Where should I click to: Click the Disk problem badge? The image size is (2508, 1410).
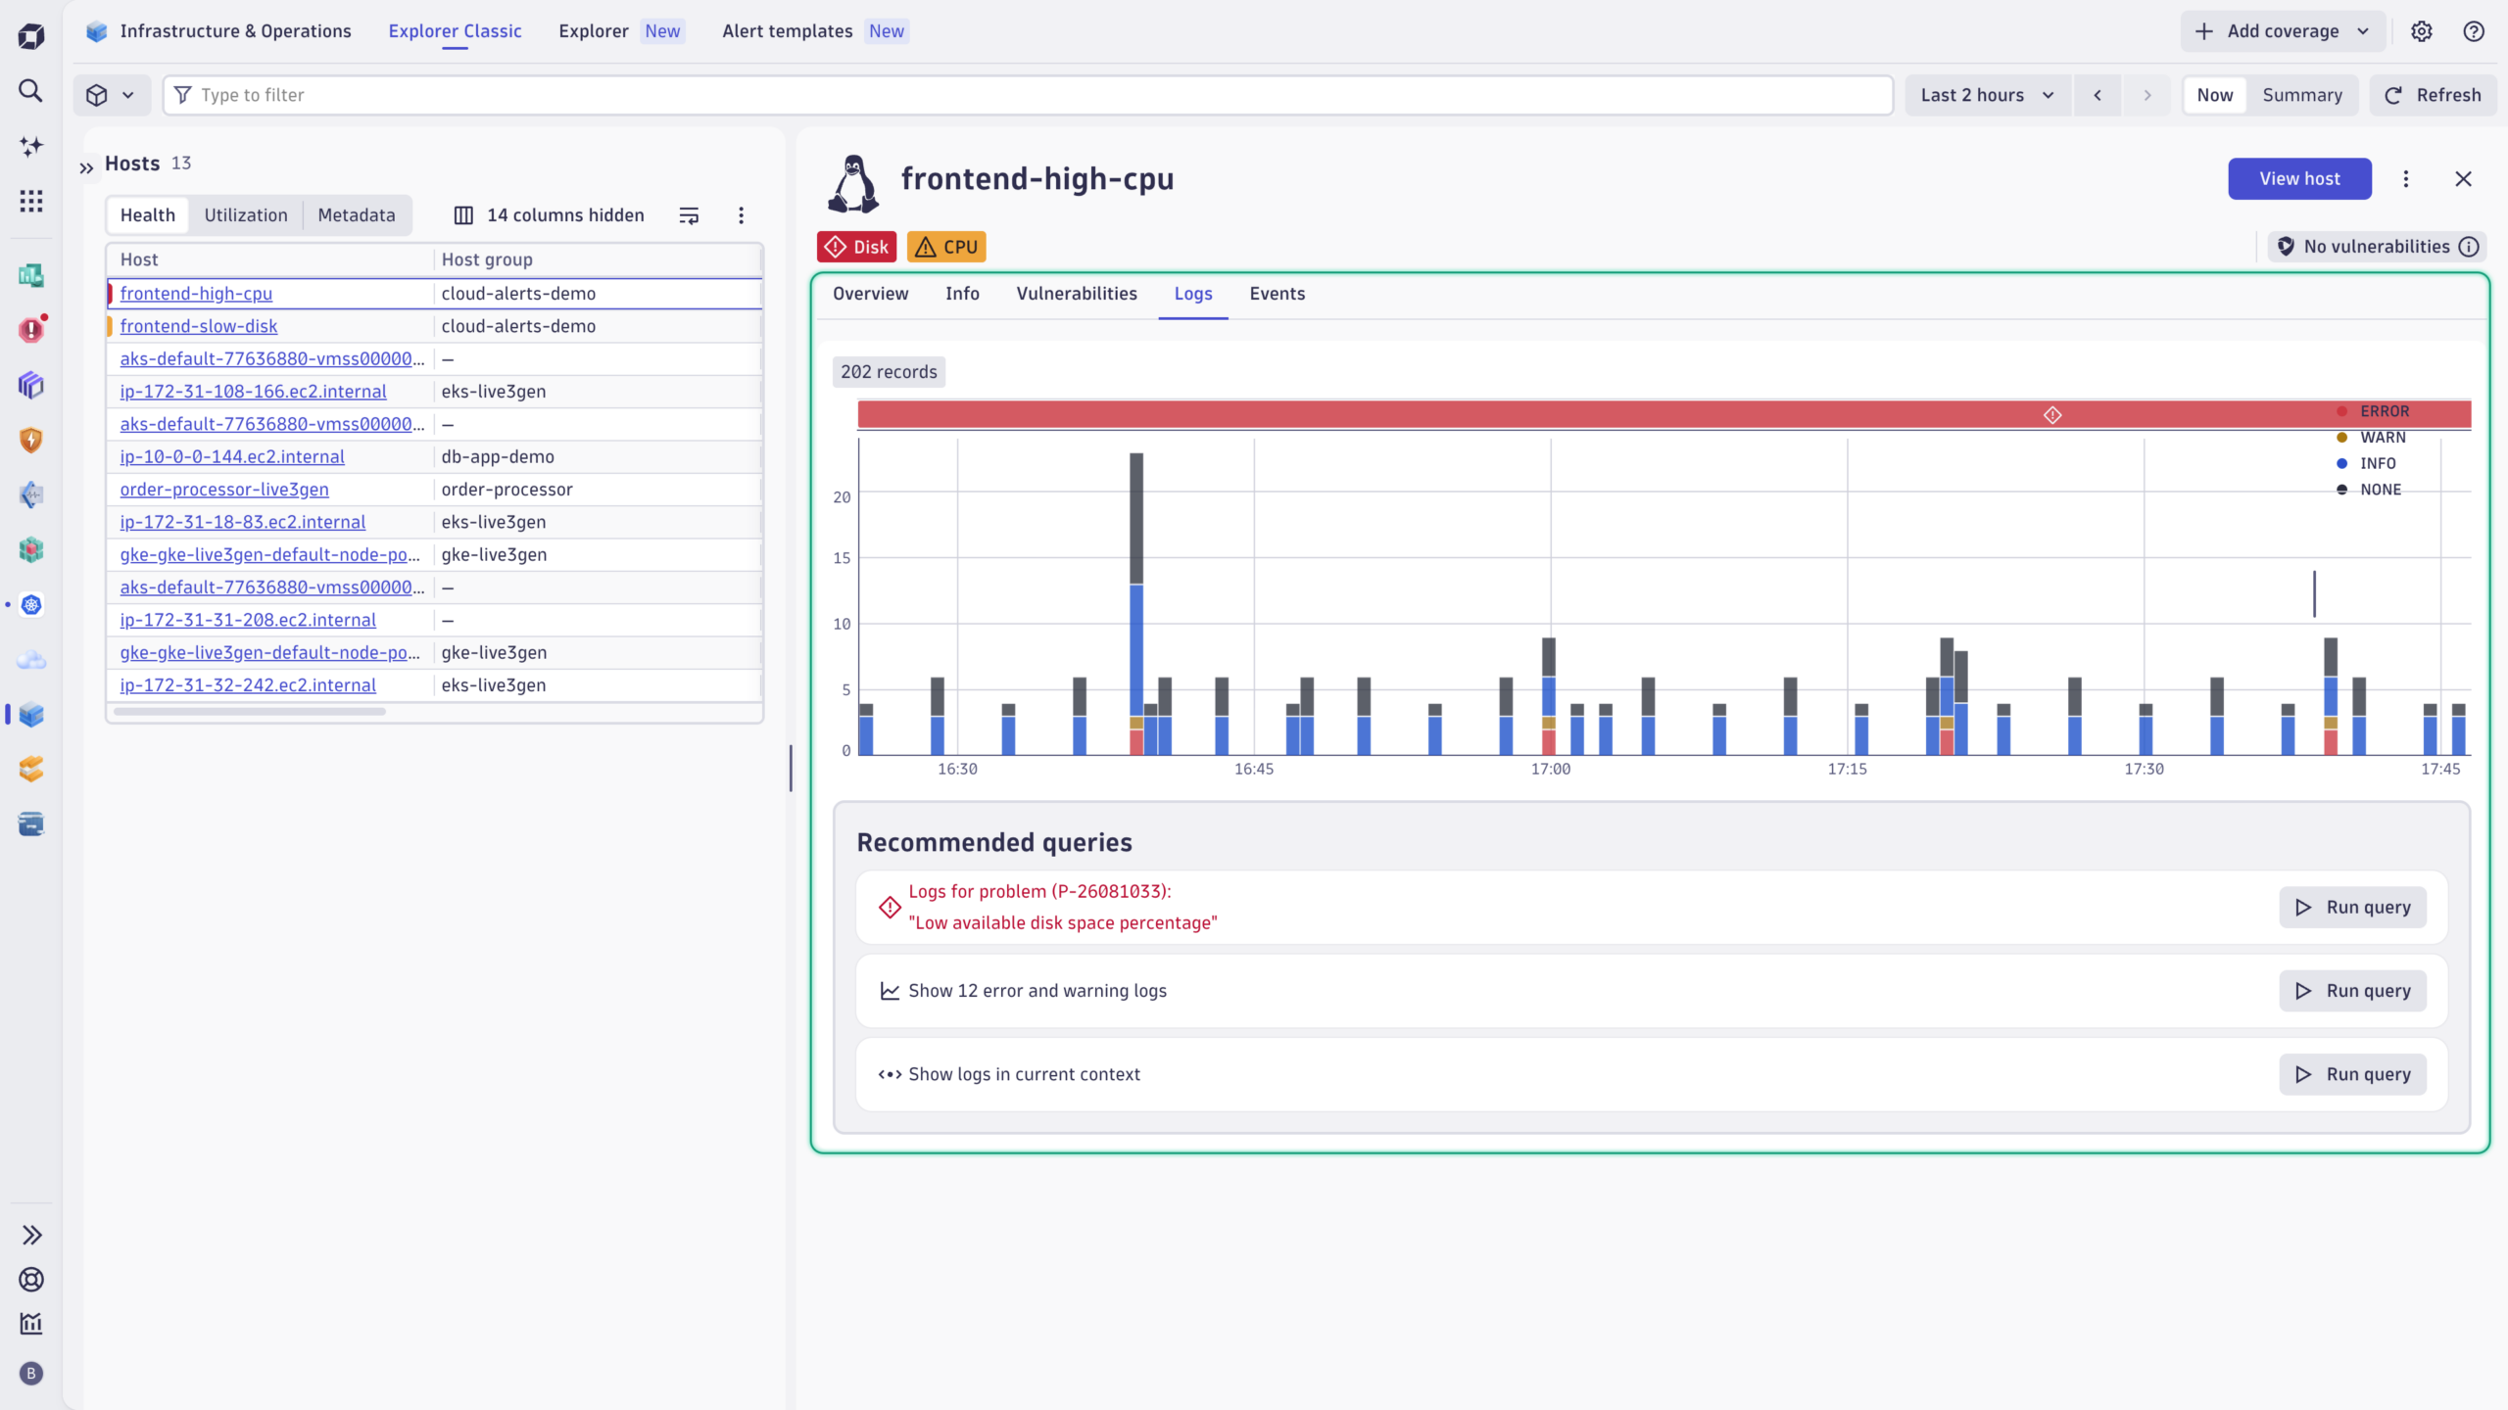856,247
